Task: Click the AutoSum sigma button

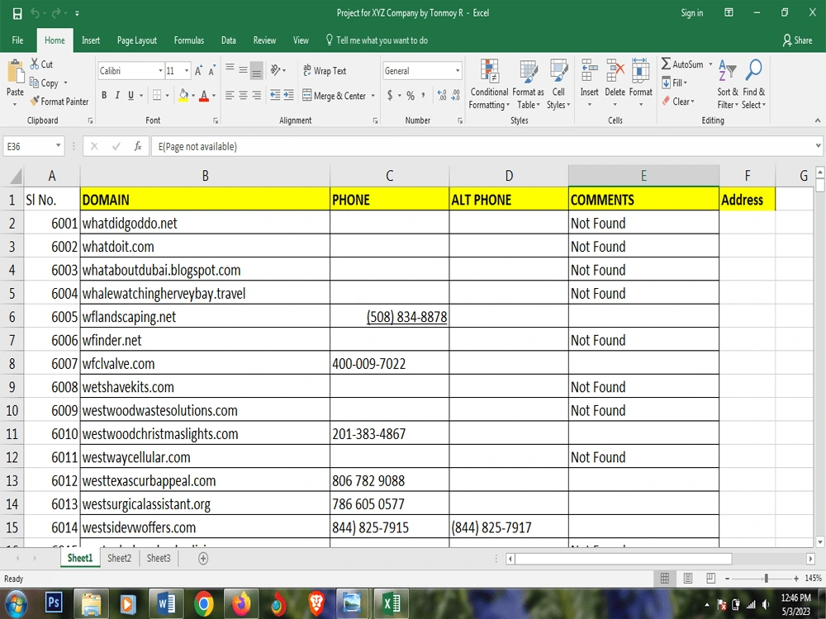Action: pos(683,64)
